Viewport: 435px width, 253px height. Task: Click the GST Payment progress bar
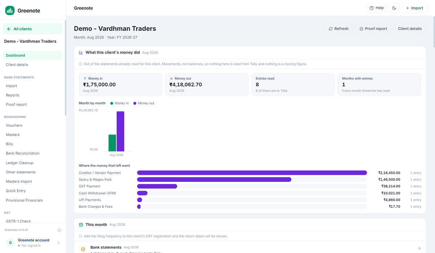click(x=252, y=186)
